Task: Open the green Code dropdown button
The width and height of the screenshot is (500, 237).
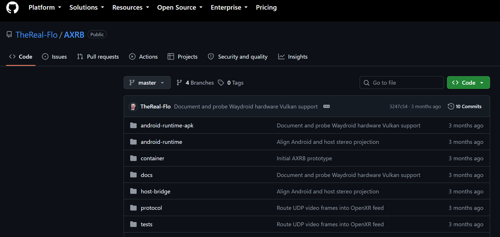Action: [x=468, y=82]
